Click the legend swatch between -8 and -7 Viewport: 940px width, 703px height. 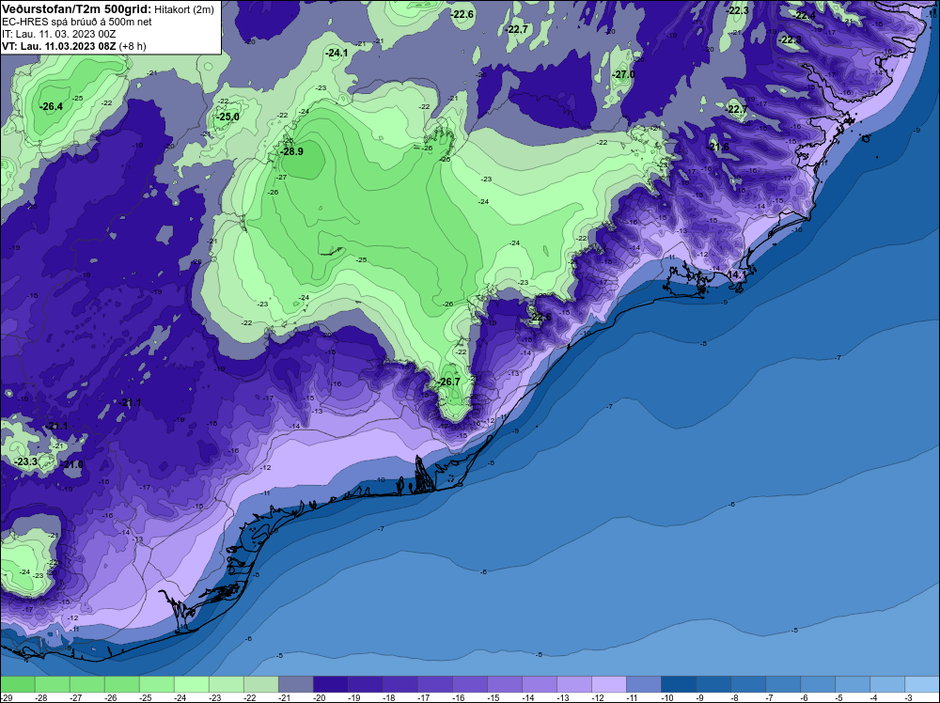point(748,684)
